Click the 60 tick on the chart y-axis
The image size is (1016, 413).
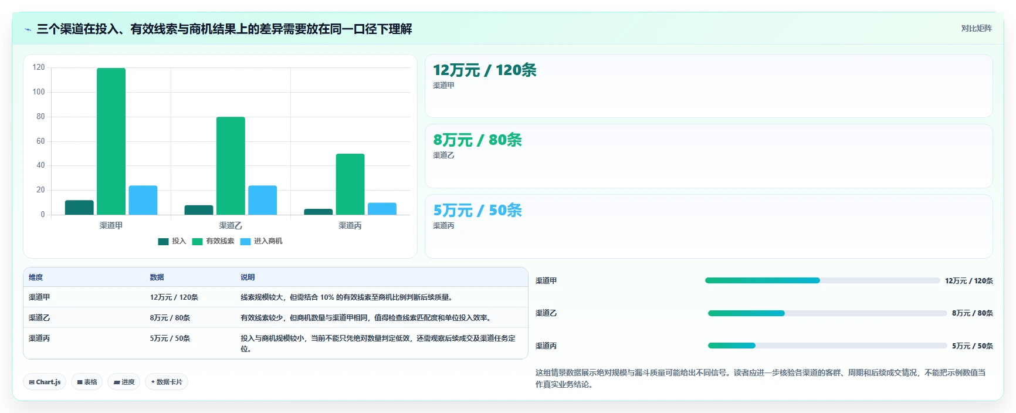40,141
